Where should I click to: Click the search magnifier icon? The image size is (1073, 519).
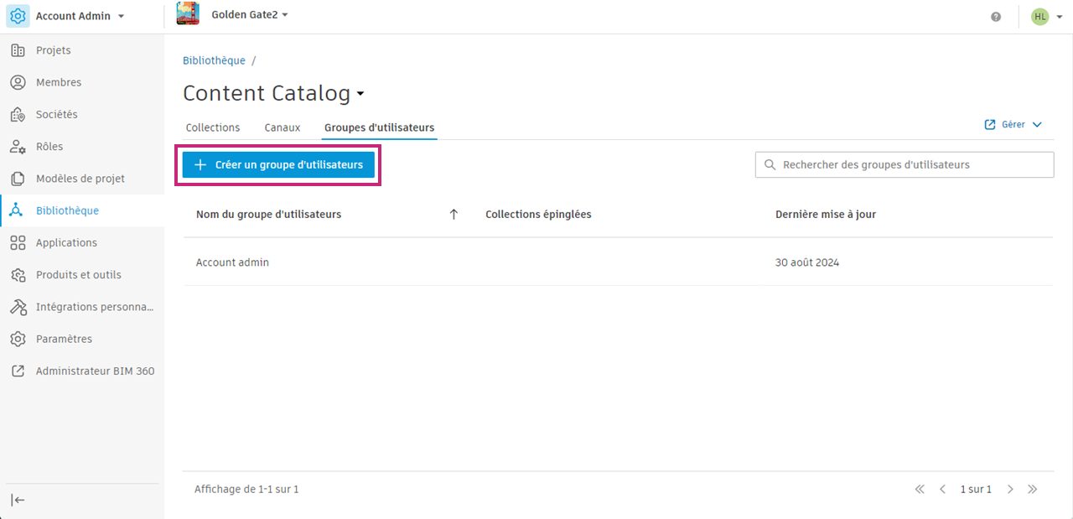[x=770, y=165]
